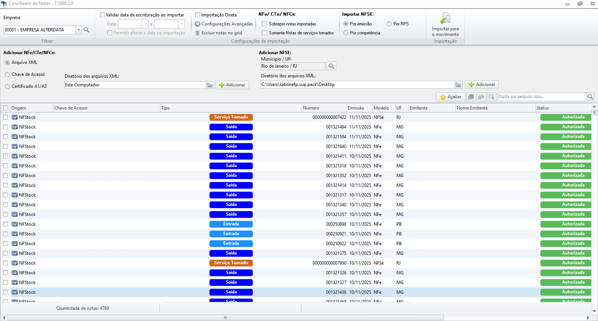Select the Por competência radio option
The width and height of the screenshot is (598, 321).
click(346, 33)
